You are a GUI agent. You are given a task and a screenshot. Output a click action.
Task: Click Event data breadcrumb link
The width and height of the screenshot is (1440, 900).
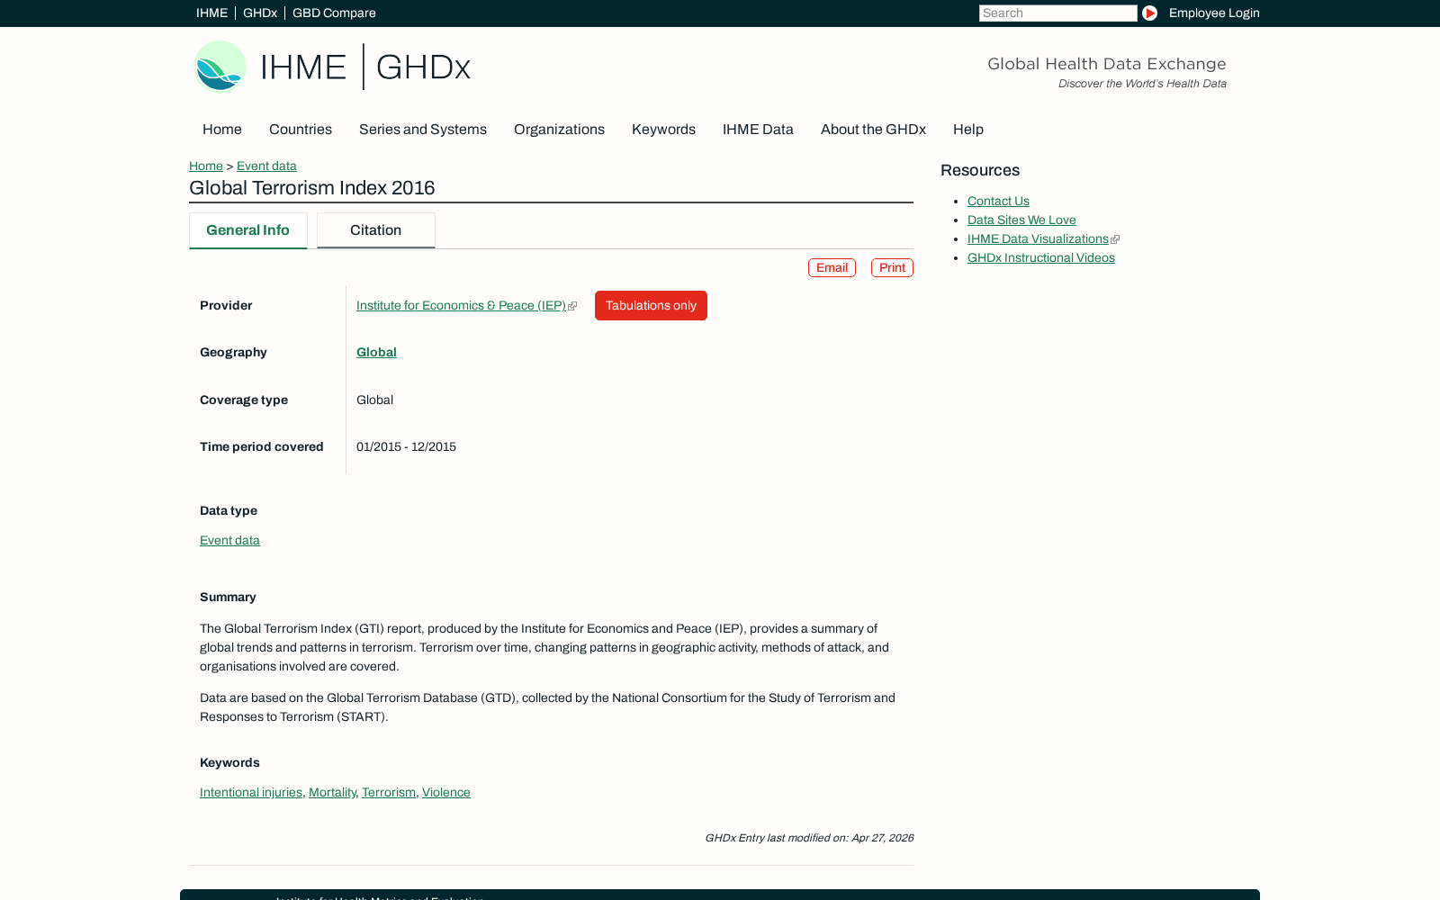[266, 166]
